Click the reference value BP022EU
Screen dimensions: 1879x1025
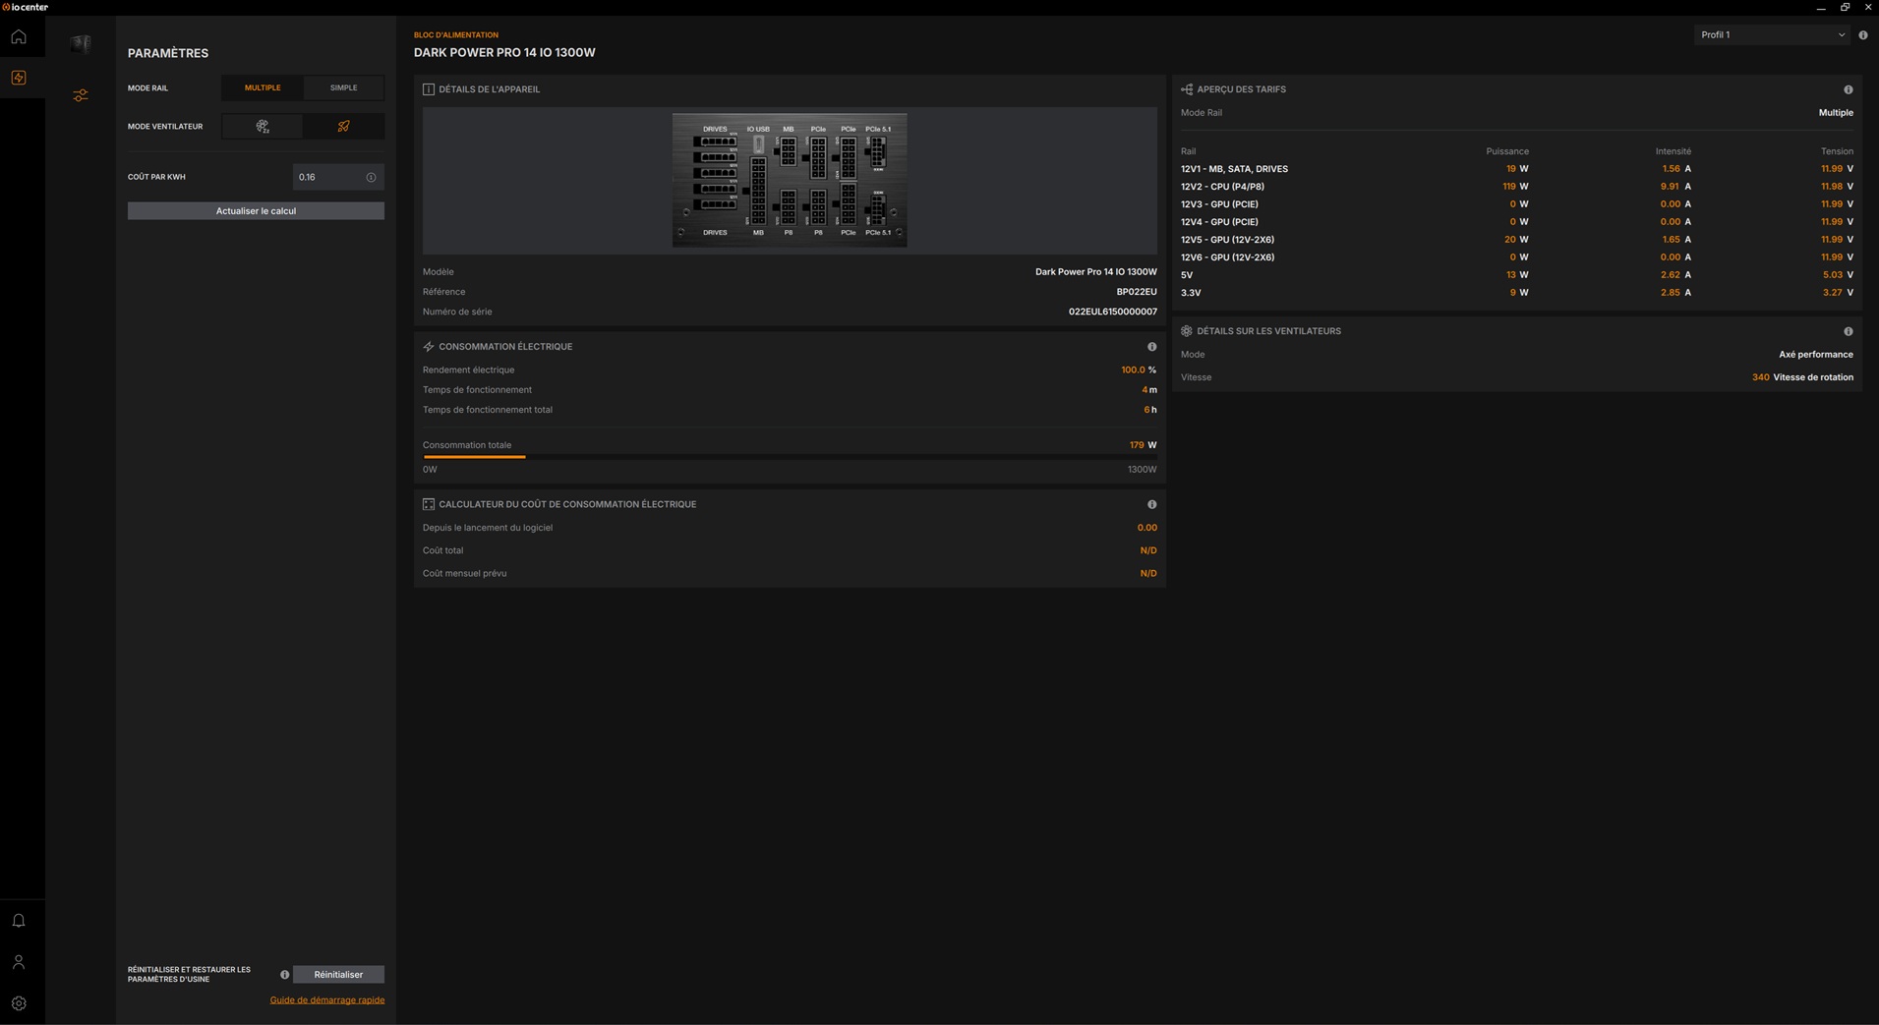pos(1137,292)
